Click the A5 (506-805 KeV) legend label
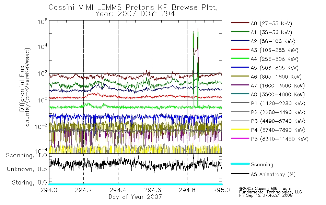The height and width of the screenshot is (205, 326). (x=275, y=68)
